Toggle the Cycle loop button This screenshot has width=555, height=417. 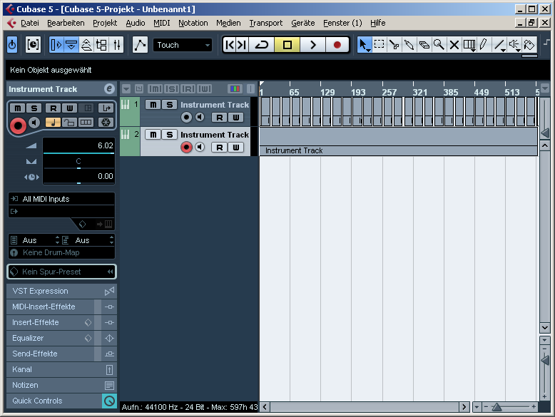[x=262, y=45]
